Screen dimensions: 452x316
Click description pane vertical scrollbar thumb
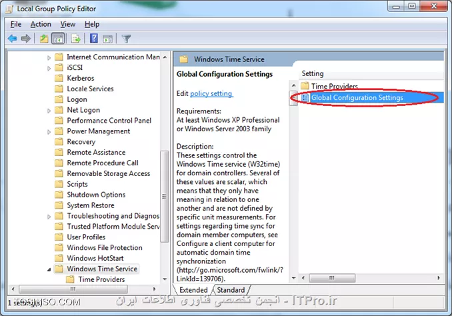click(x=293, y=98)
